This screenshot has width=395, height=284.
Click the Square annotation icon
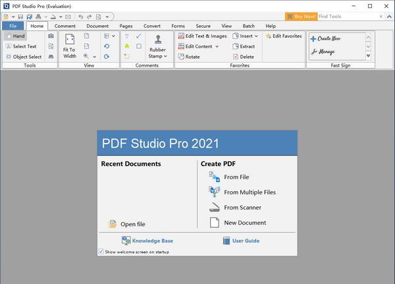(x=139, y=46)
